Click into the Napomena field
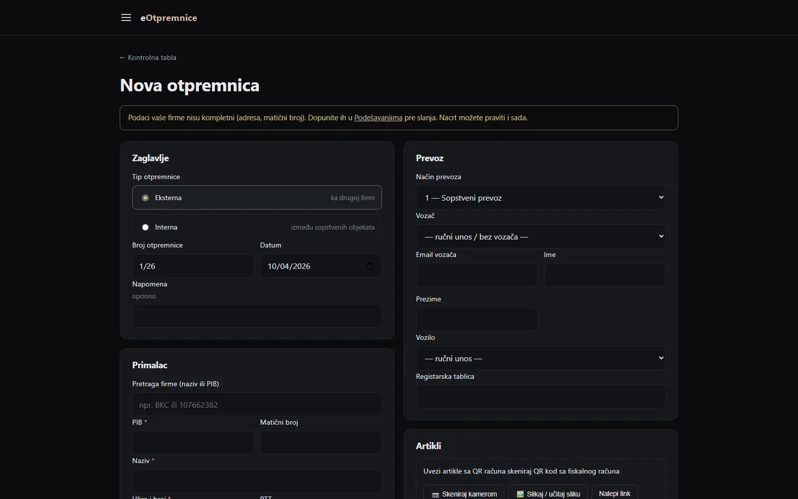798x499 pixels. coord(257,316)
